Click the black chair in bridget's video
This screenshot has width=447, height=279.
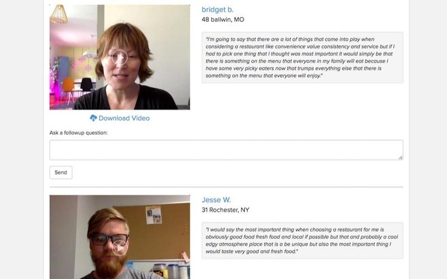(x=87, y=85)
